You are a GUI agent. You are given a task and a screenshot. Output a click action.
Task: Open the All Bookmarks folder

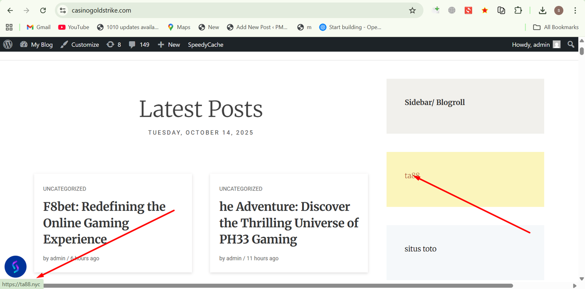click(x=556, y=27)
